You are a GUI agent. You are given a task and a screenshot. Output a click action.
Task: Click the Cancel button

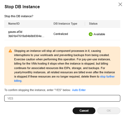(x=84, y=111)
